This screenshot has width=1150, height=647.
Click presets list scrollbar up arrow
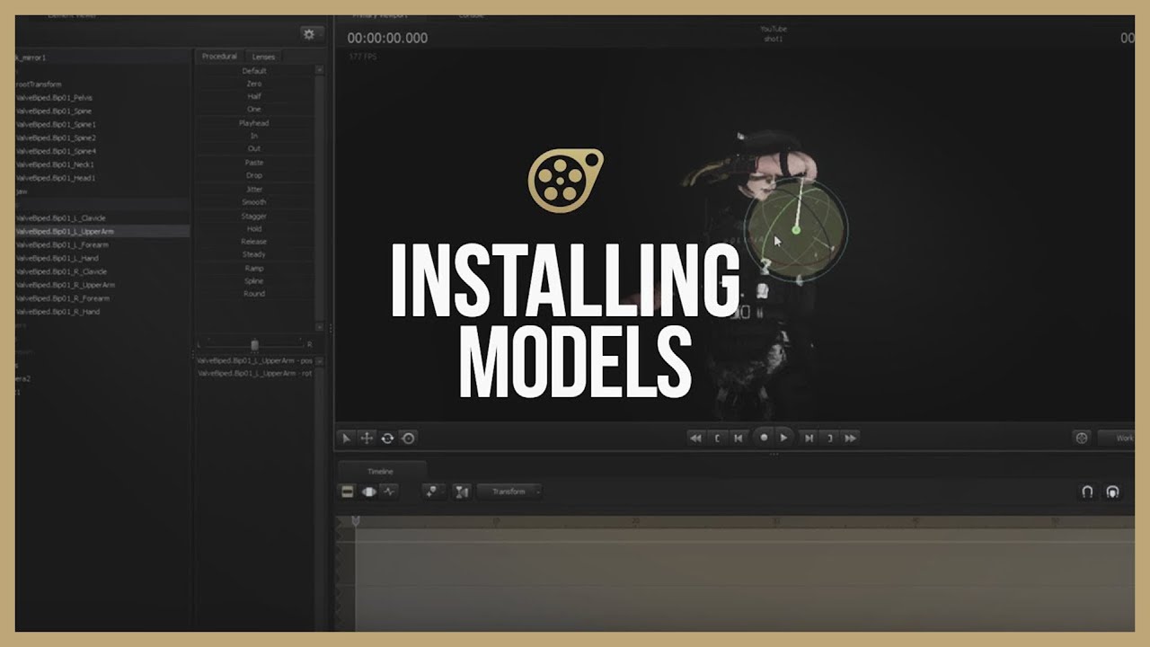[320, 70]
